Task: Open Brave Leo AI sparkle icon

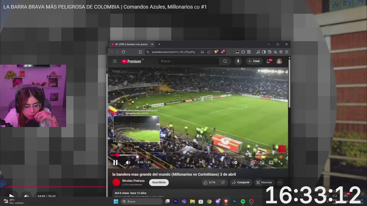Action: point(275,52)
